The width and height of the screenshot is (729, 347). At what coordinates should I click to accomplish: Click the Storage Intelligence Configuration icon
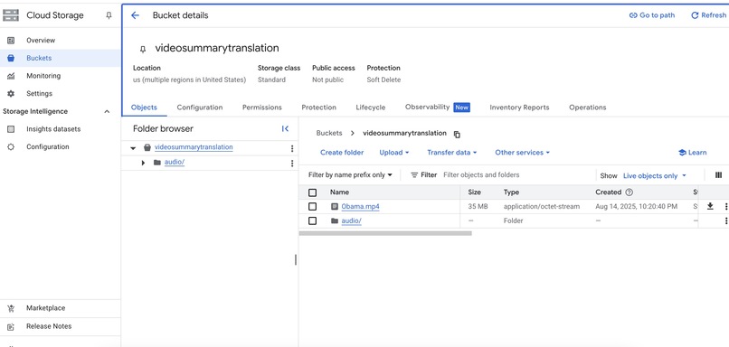[11, 146]
